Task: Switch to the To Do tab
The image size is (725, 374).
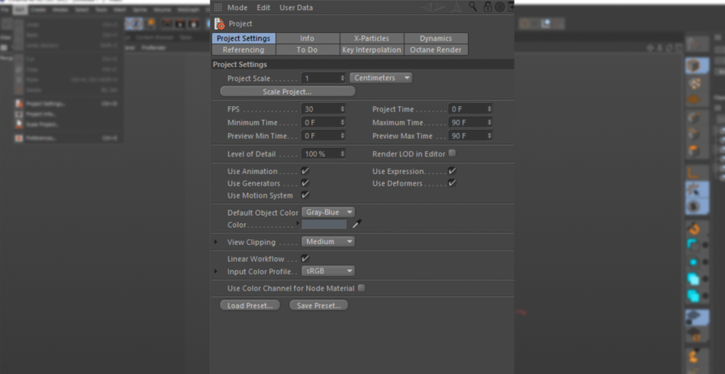Action: 308,50
